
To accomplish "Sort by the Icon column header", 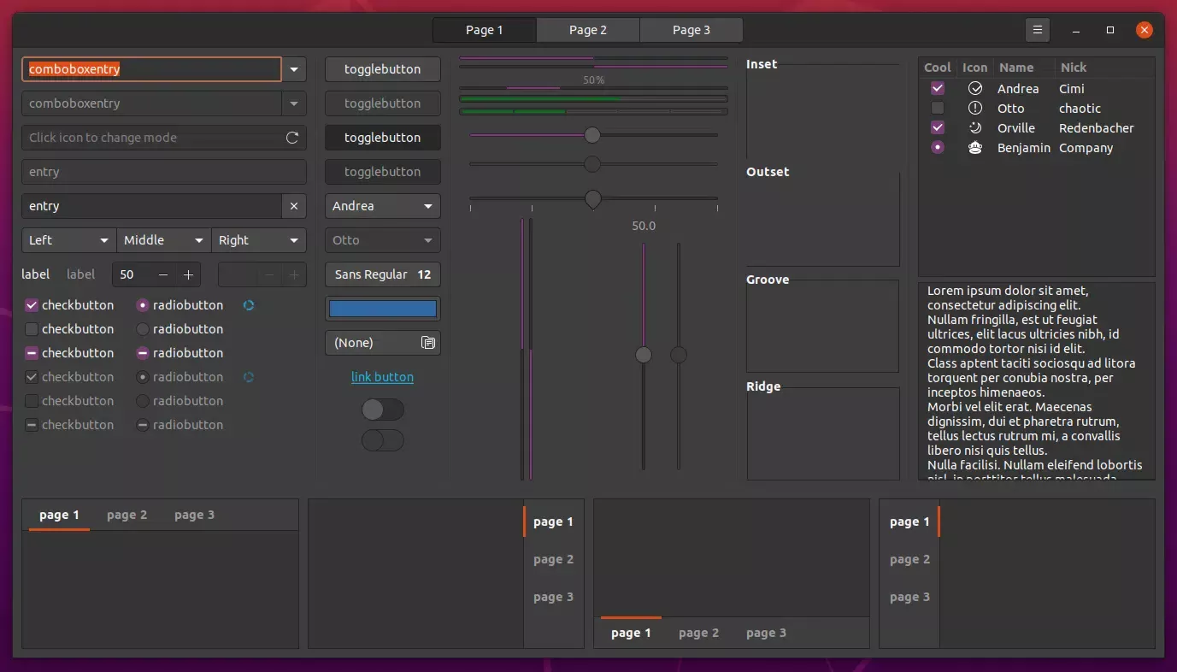I will click(974, 68).
